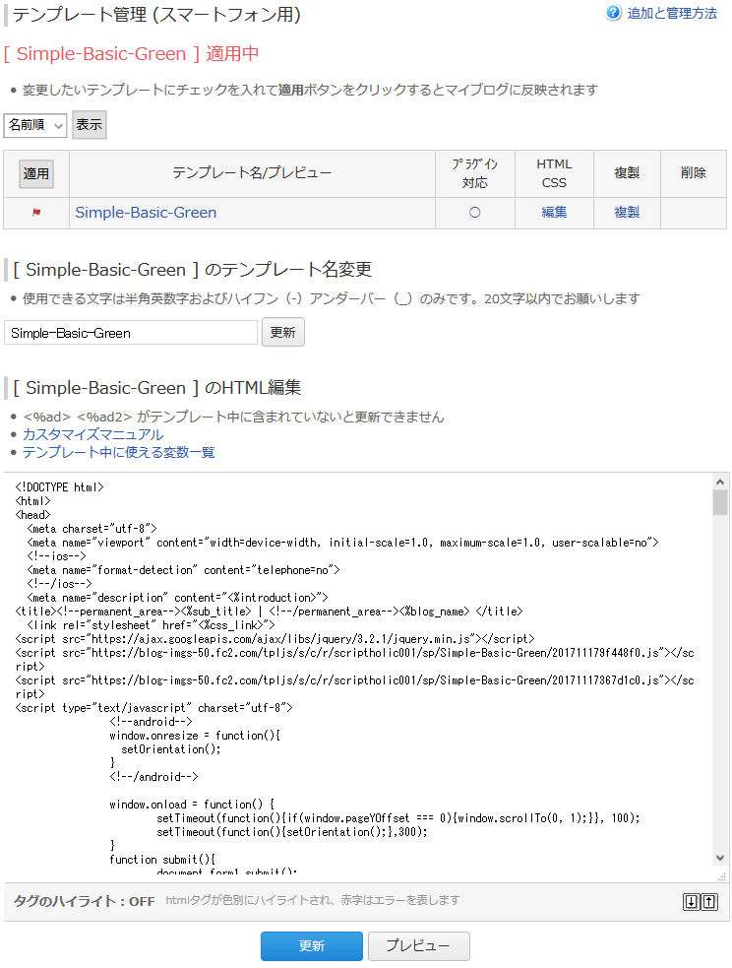
Task: Click the jquery.min.js script line
Action: (275, 639)
